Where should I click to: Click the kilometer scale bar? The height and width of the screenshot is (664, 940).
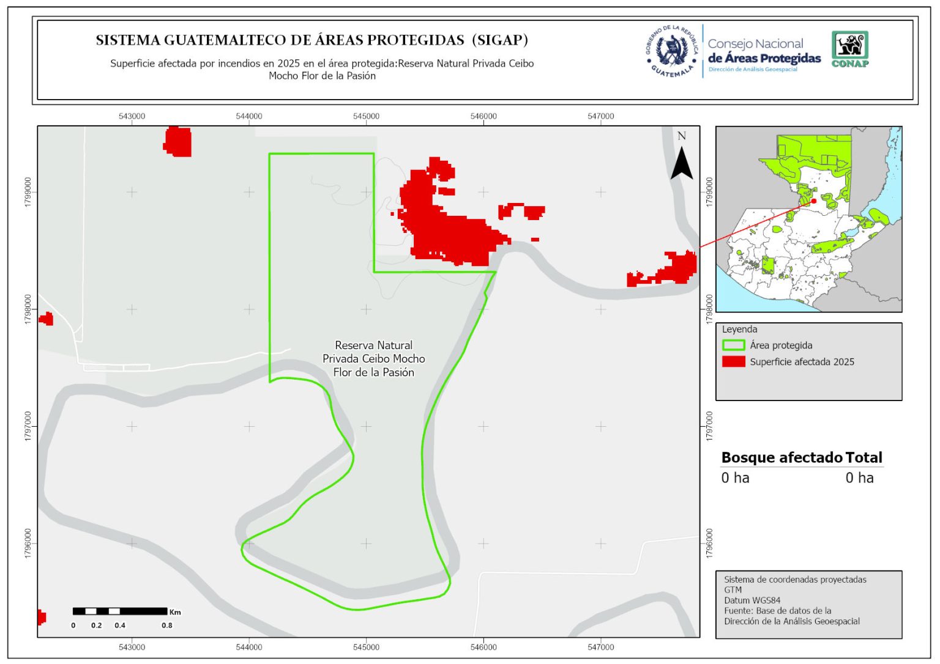120,611
